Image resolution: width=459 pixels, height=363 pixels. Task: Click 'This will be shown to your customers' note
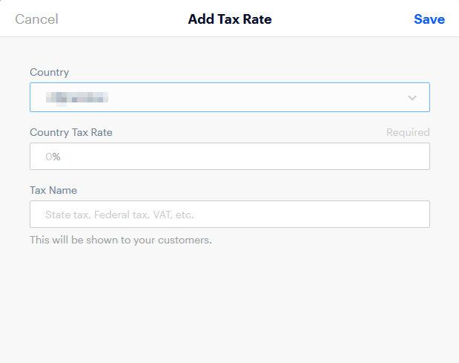(121, 240)
